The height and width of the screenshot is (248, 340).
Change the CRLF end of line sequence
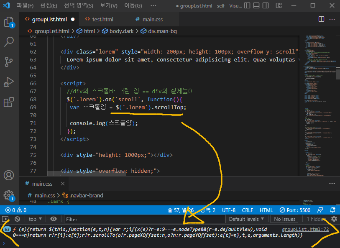click(248, 210)
